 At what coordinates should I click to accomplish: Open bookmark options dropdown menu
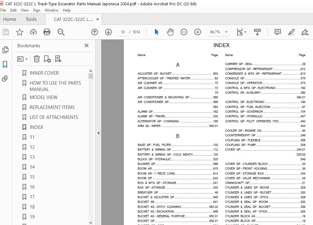(22, 59)
